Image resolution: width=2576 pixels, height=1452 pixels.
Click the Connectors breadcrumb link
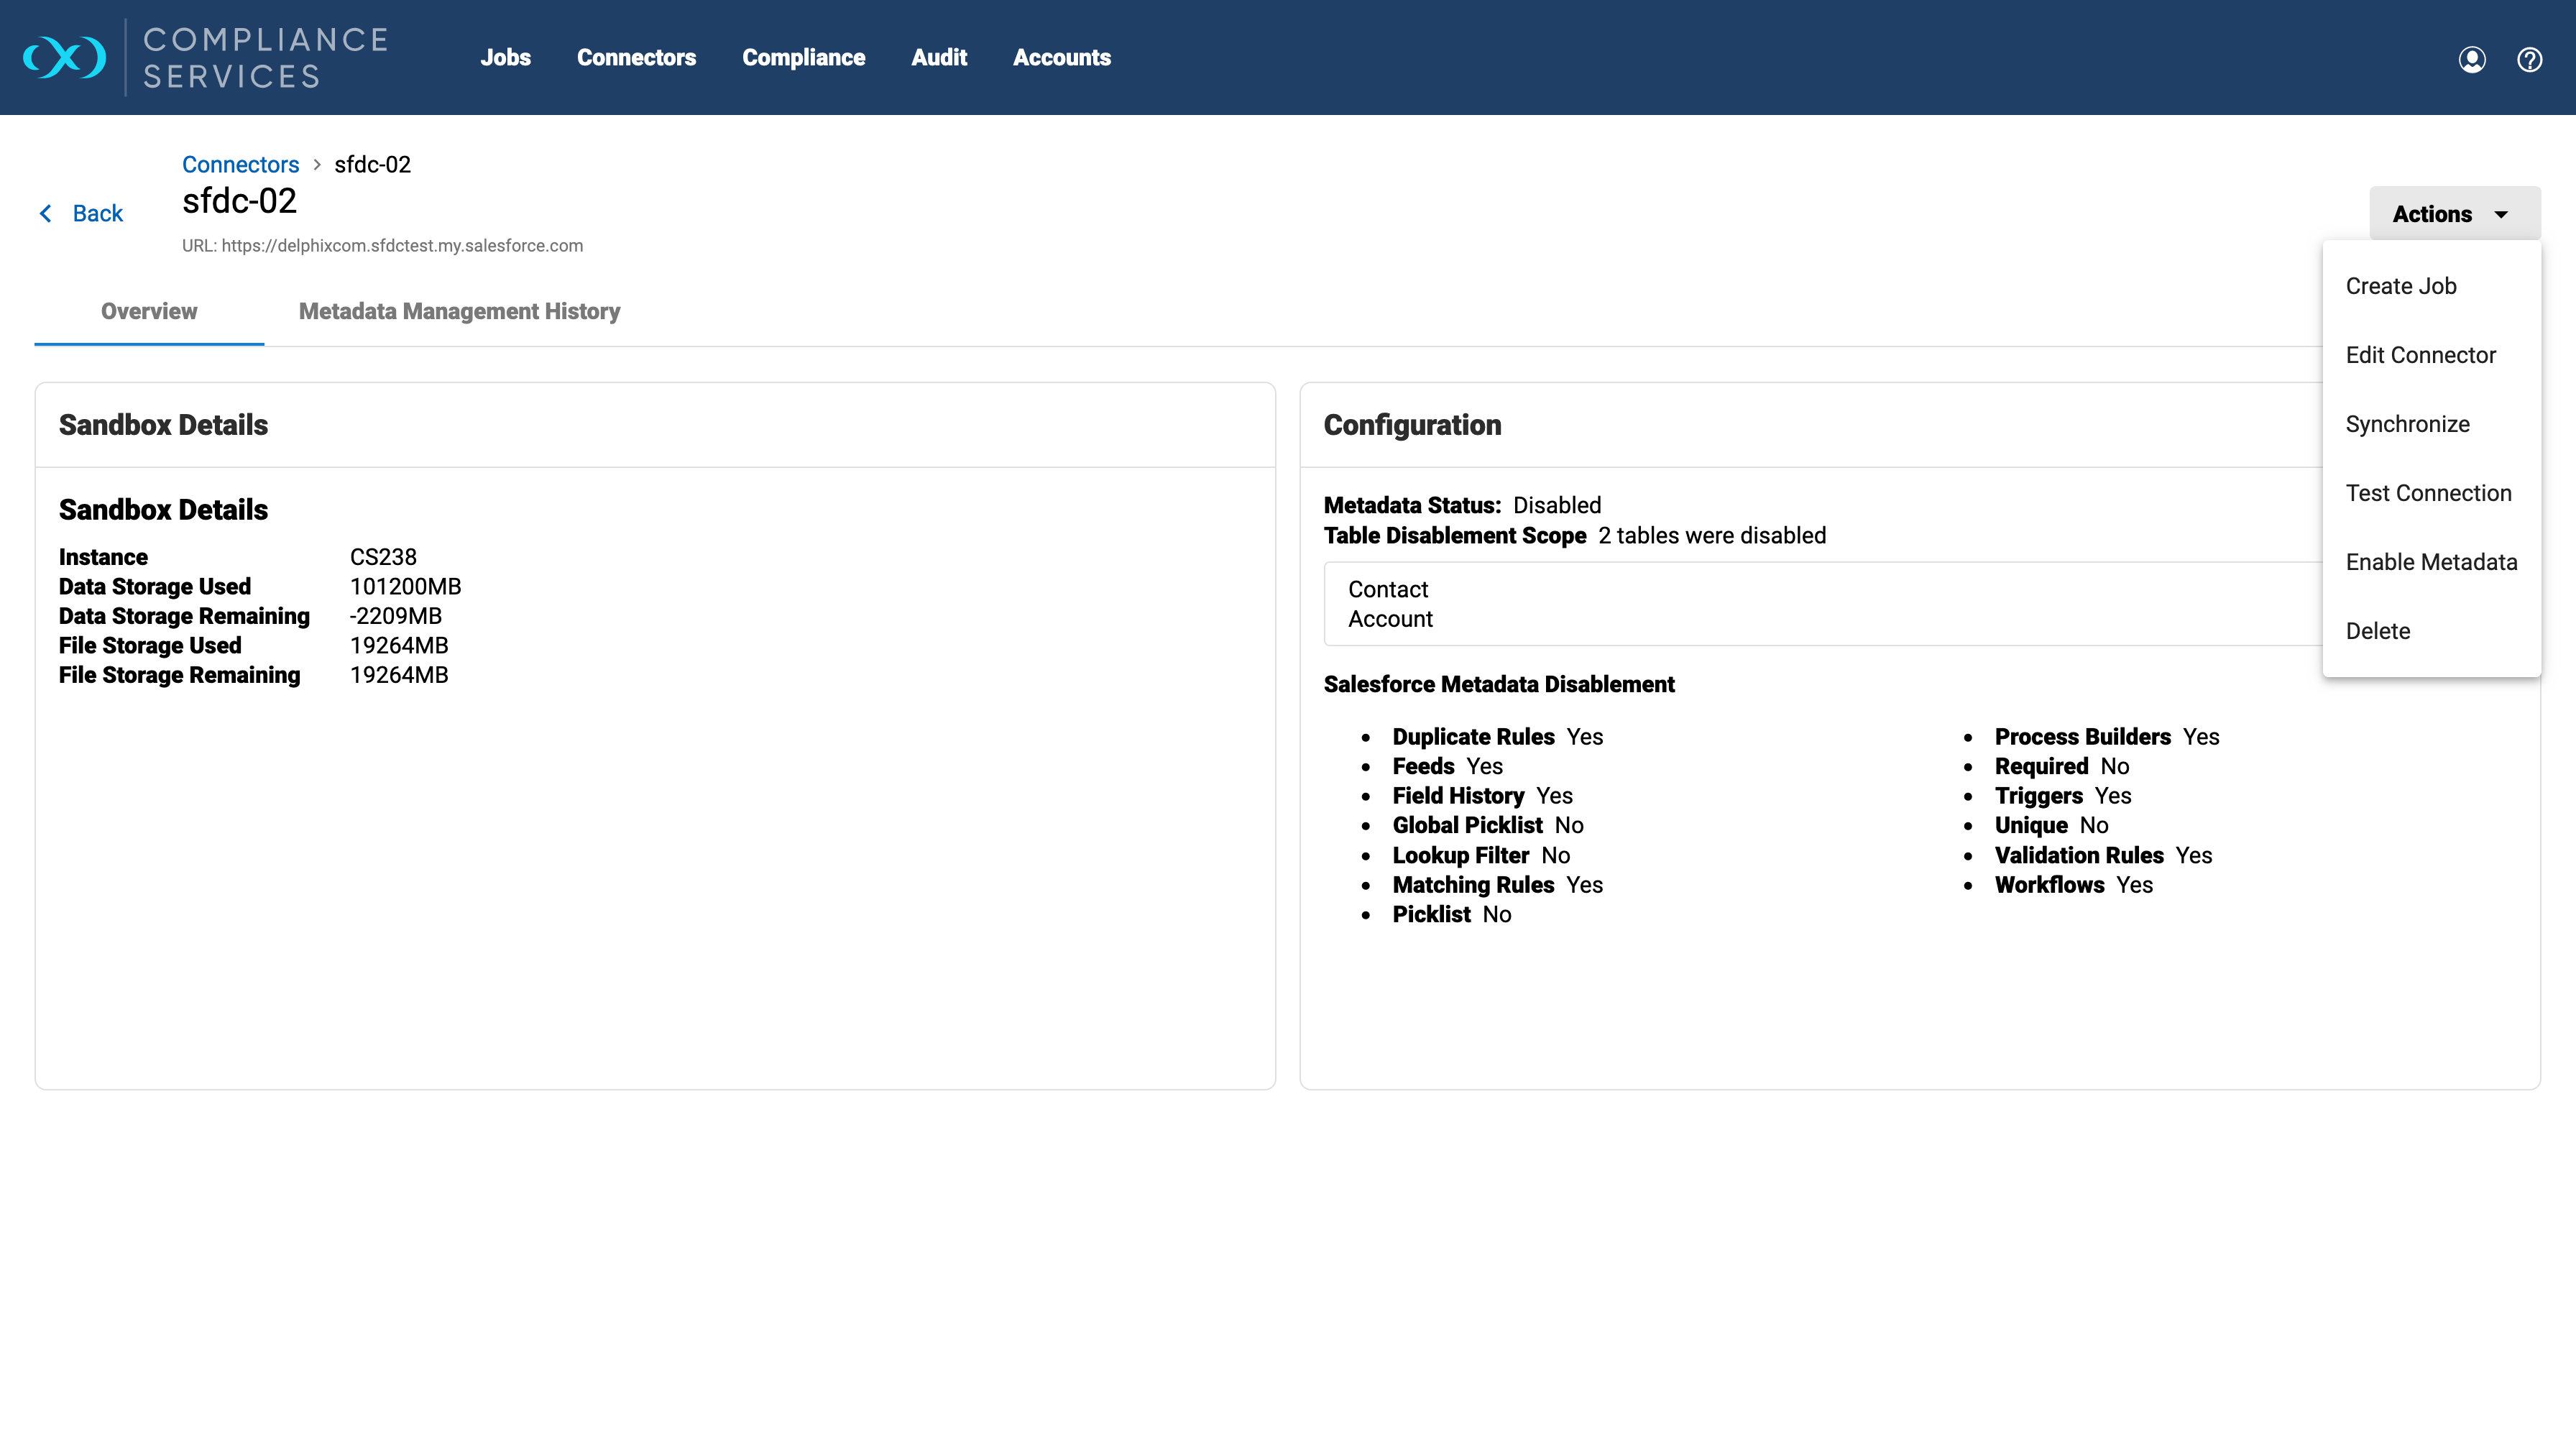click(x=240, y=164)
